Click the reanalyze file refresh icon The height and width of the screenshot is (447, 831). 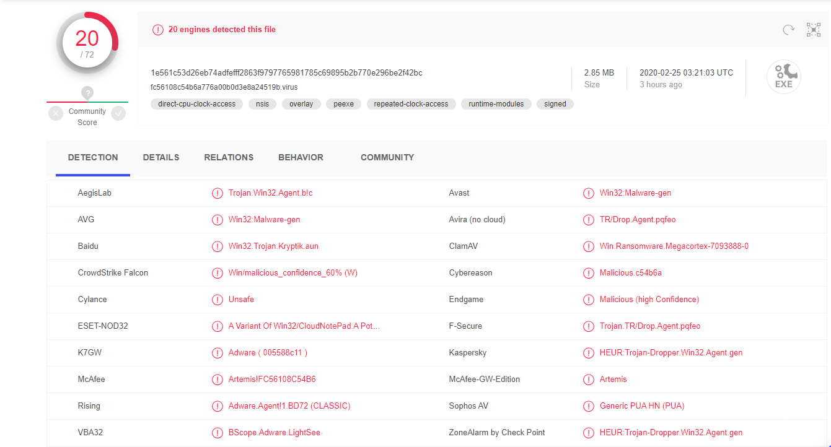tap(788, 29)
